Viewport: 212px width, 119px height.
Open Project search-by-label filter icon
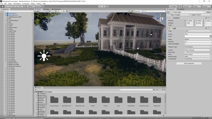click(157, 90)
